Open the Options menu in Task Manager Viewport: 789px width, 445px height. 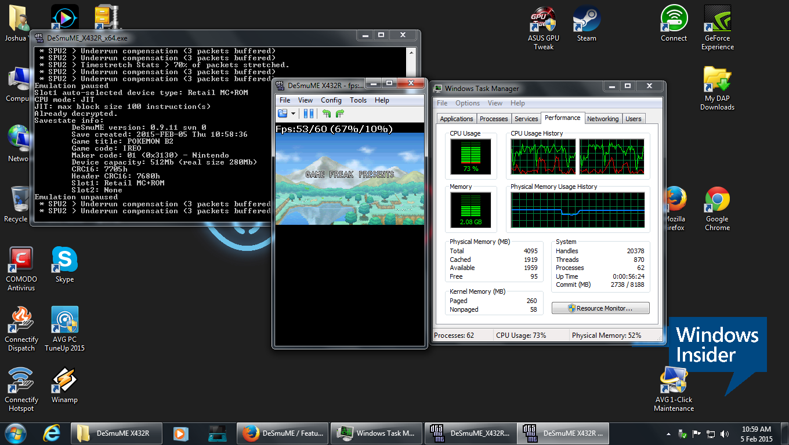pyautogui.click(x=467, y=103)
